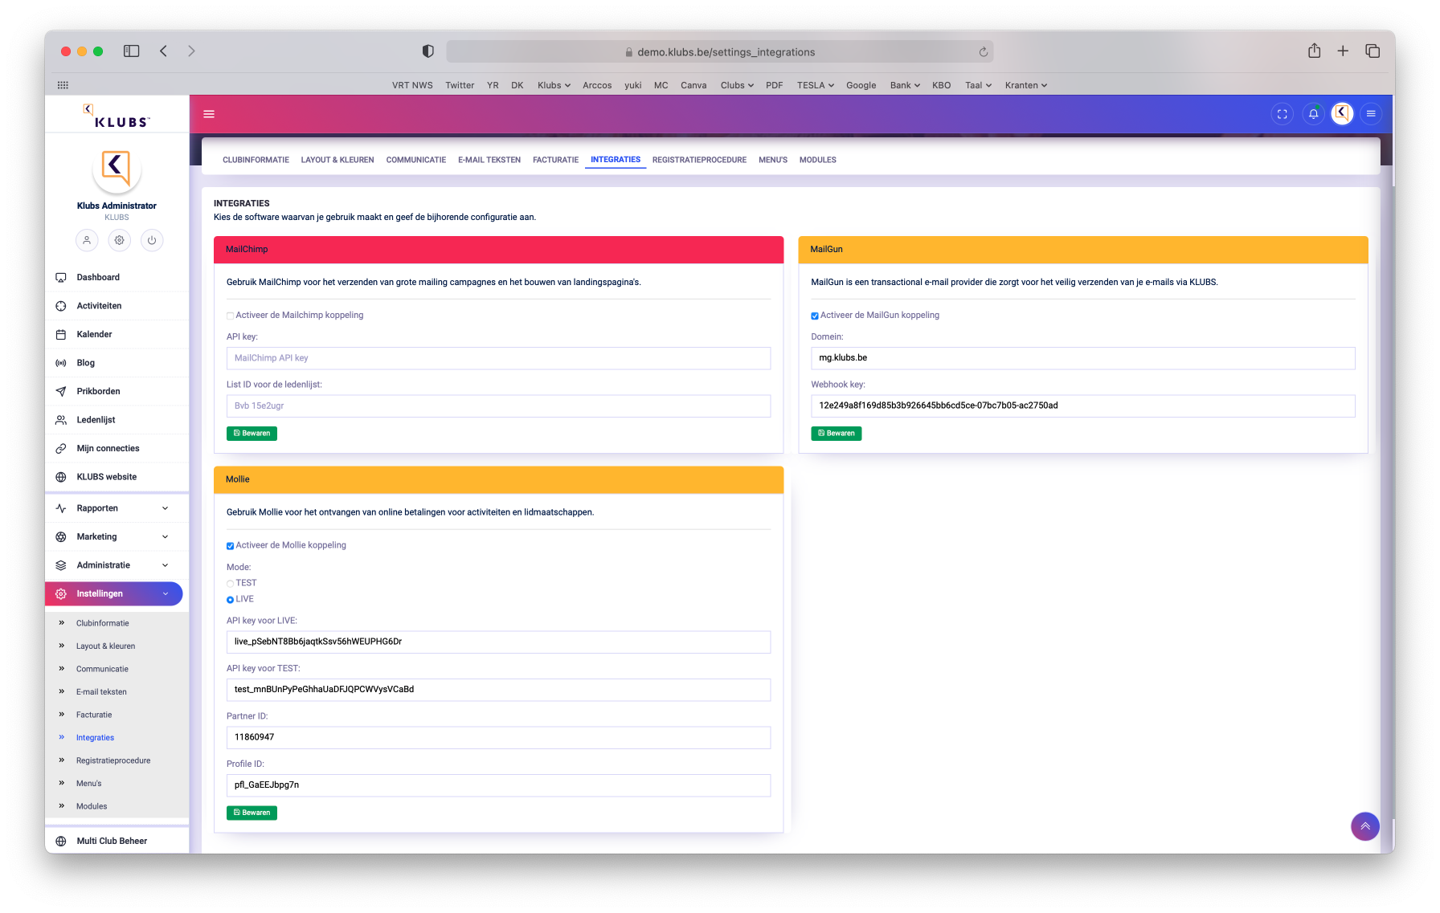Click the profile person icon under Klubs Administrator
Screen dimensions: 1440x913
[x=87, y=240]
